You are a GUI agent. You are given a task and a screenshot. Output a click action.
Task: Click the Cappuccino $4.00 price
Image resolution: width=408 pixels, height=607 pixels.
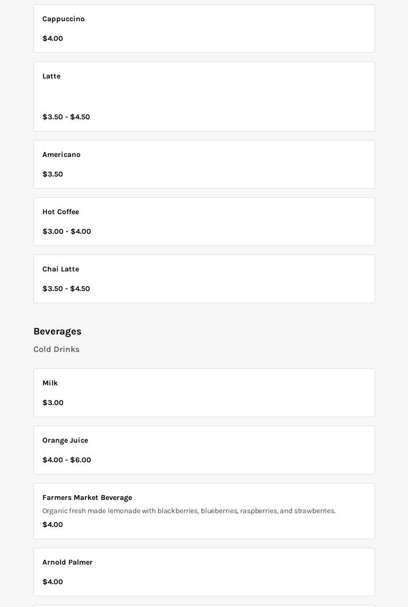coord(52,39)
